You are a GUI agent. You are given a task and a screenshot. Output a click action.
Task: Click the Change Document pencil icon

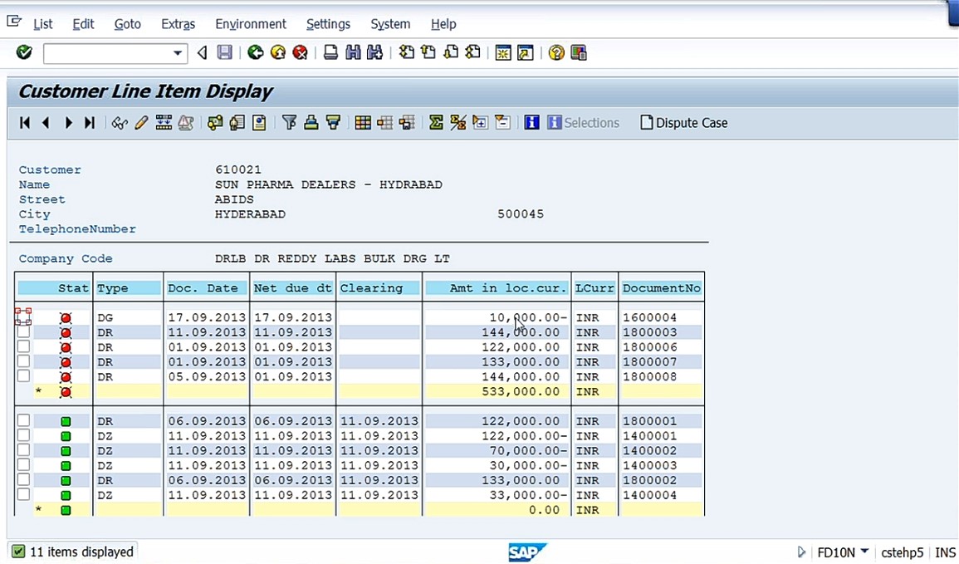(x=141, y=123)
